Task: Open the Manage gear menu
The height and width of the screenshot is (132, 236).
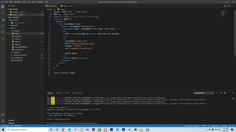Action: 3,121
